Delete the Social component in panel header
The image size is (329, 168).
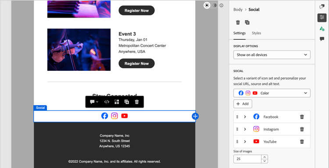pos(238,22)
